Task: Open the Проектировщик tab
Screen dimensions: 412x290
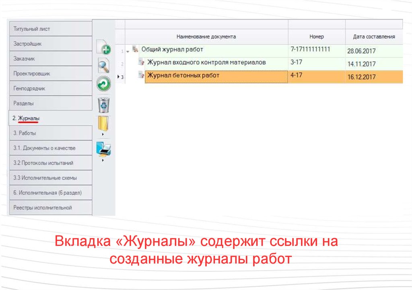Action: (51, 74)
